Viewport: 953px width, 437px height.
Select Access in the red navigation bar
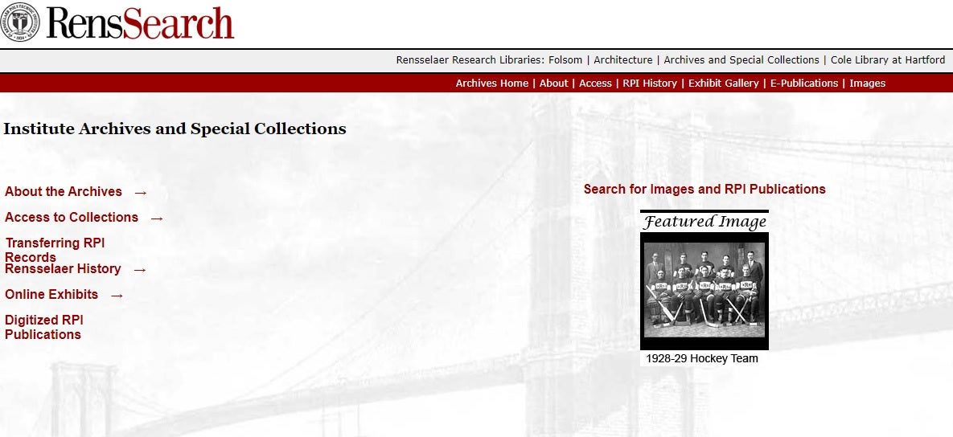(595, 84)
